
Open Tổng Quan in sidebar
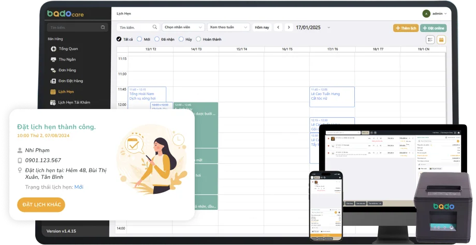[x=68, y=49]
